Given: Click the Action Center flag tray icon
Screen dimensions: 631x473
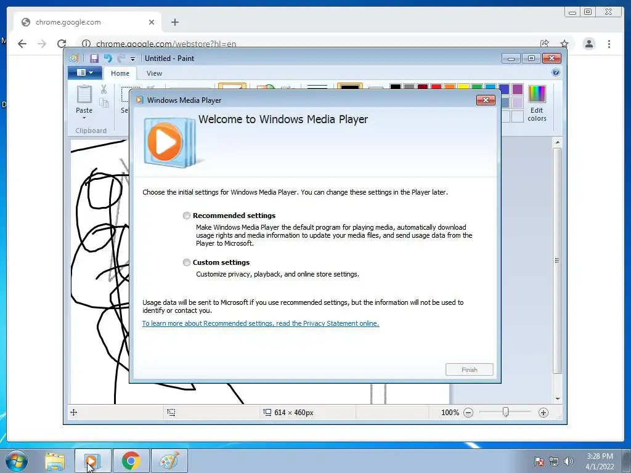Looking at the screenshot, I should click(x=539, y=461).
